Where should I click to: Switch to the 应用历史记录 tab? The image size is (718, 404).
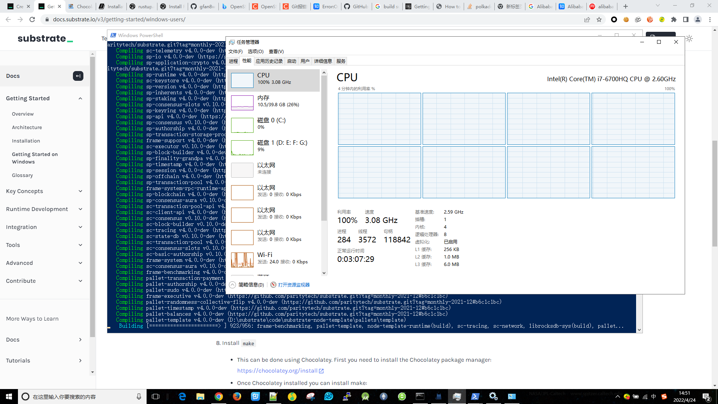coord(269,61)
